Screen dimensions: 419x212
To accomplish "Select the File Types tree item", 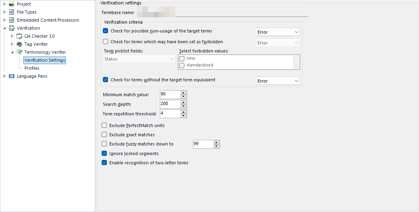I will (27, 12).
